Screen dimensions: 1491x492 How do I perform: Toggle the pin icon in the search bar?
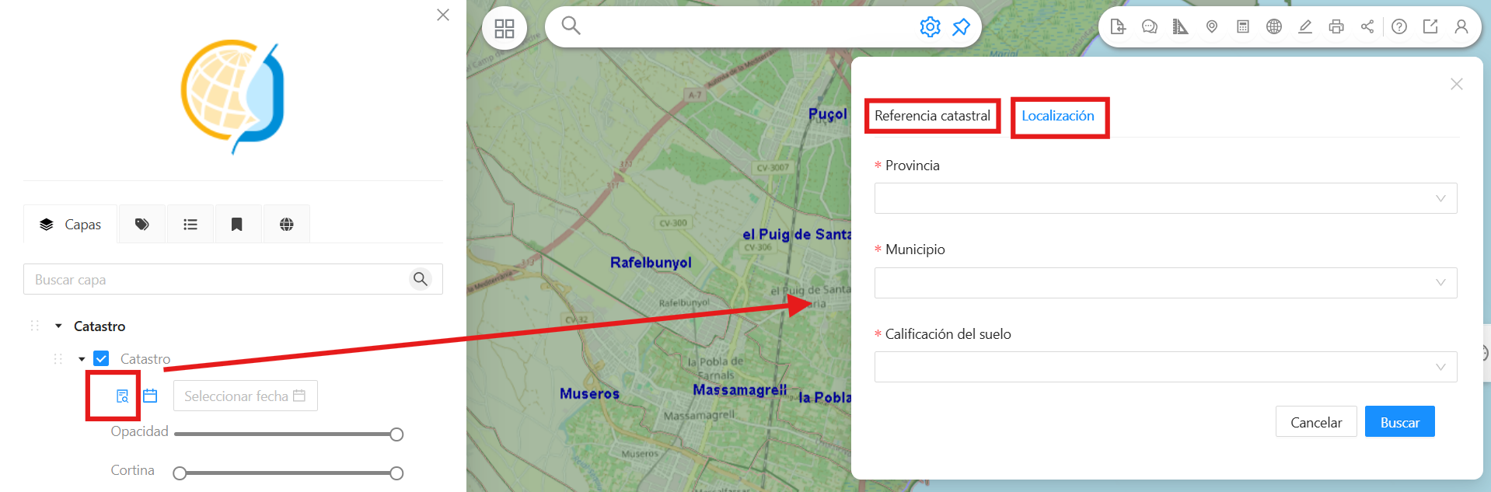[x=961, y=26]
